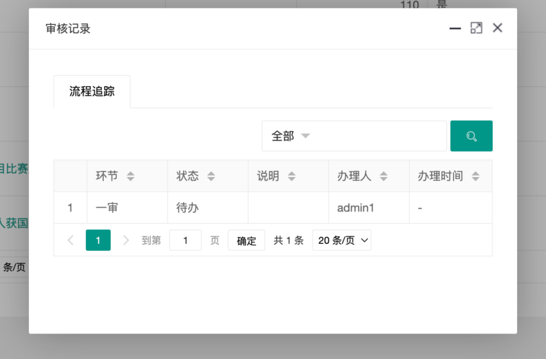Close the 审核记录 dialog
This screenshot has width=546, height=359.
[497, 28]
